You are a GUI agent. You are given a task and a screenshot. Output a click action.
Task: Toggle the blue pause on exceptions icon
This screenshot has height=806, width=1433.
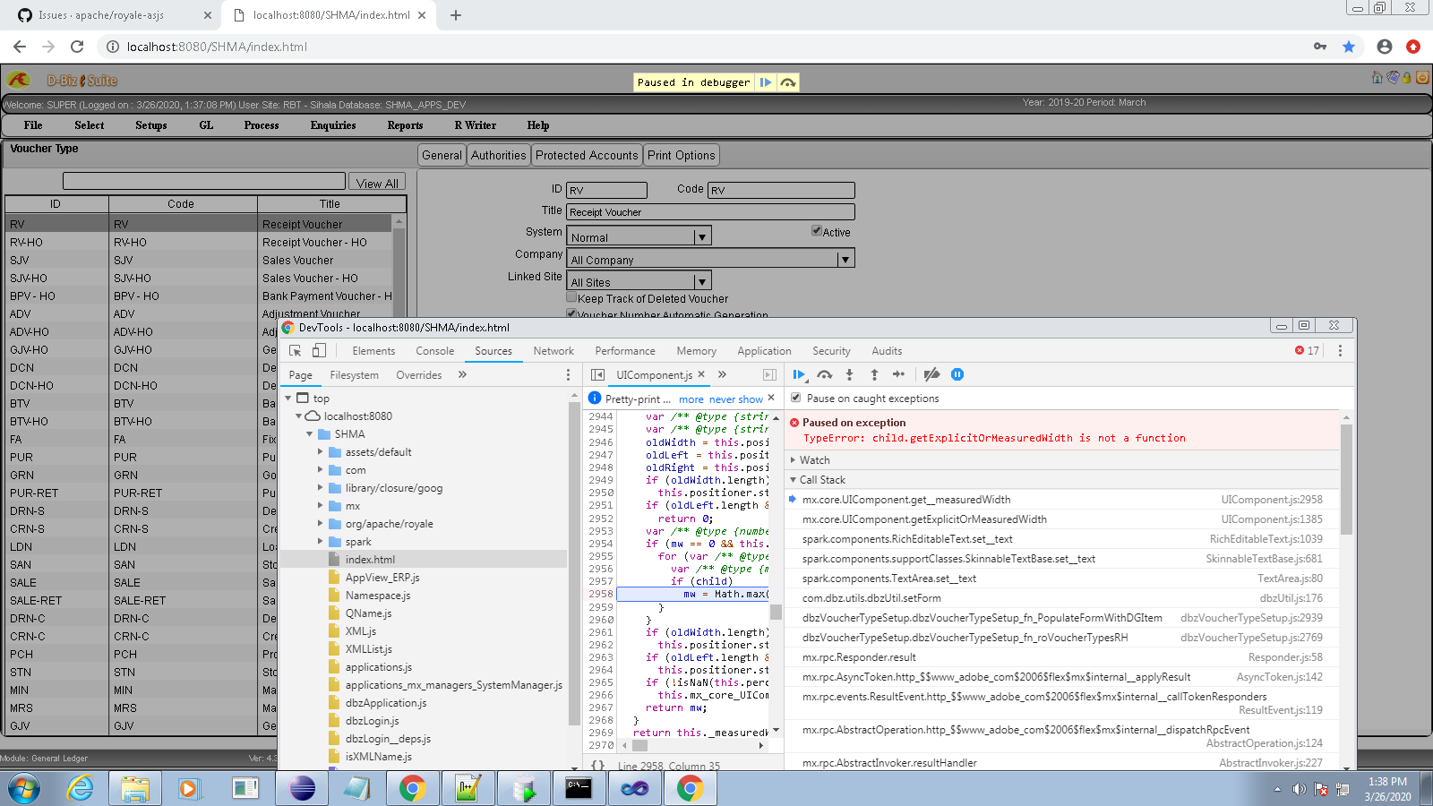click(x=957, y=375)
